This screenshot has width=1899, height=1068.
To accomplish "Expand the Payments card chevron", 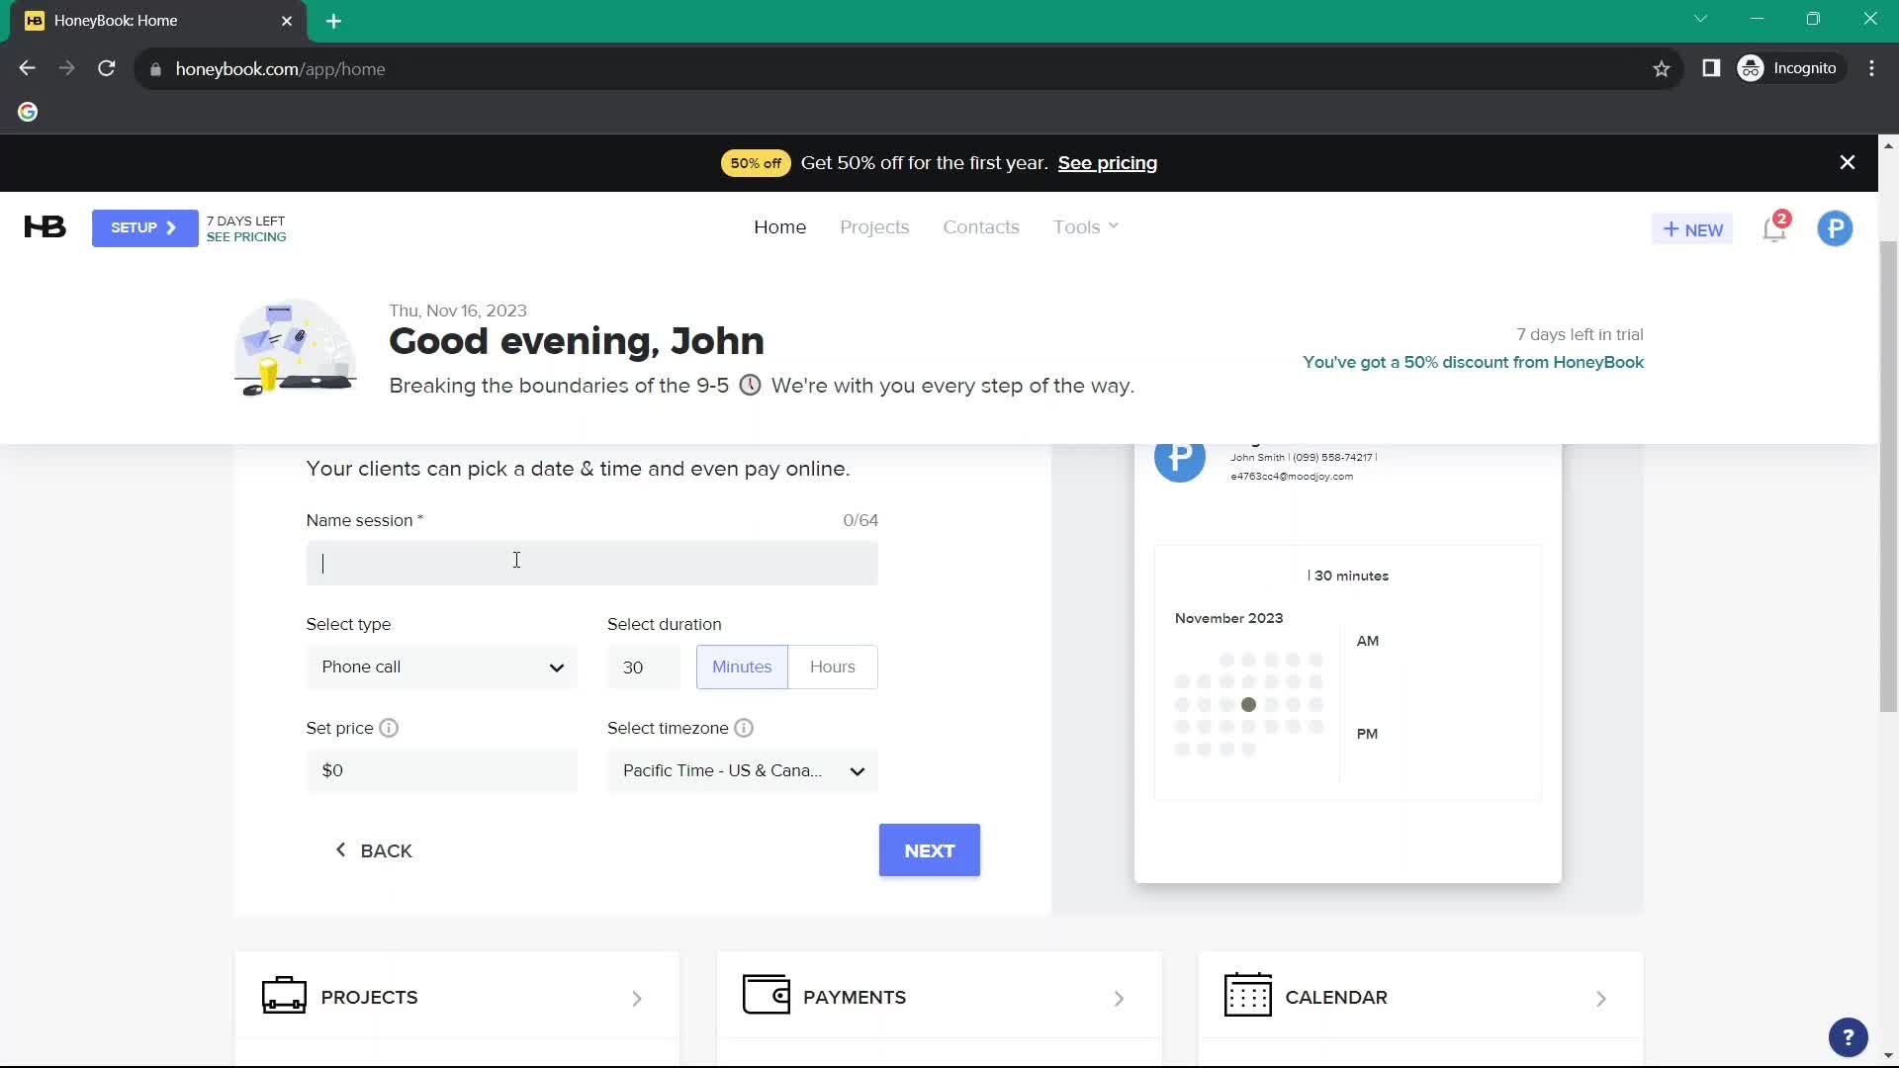I will [x=1119, y=999].
